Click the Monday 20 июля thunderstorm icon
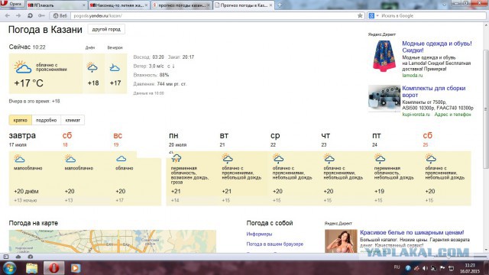The image size is (489, 275). click(176, 158)
